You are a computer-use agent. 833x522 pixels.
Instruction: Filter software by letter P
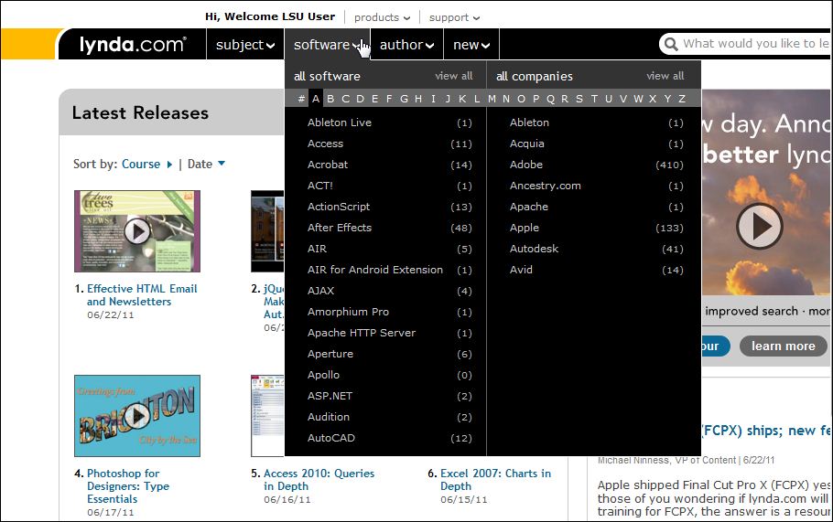coord(535,99)
